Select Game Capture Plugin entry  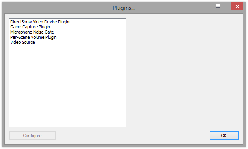coord(30,27)
